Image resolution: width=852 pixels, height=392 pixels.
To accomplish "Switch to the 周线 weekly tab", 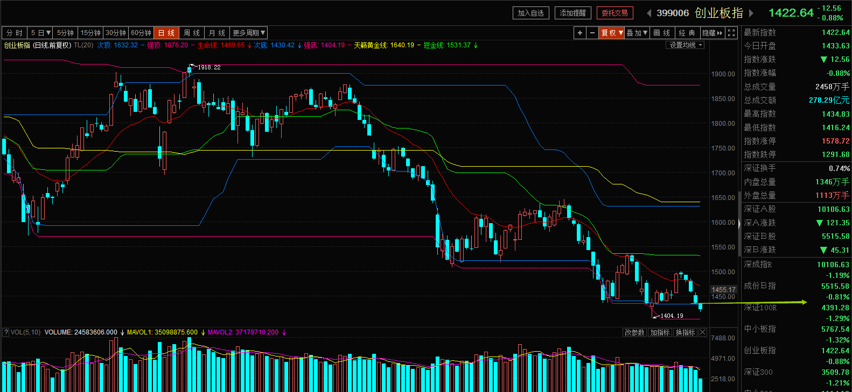I will [191, 33].
